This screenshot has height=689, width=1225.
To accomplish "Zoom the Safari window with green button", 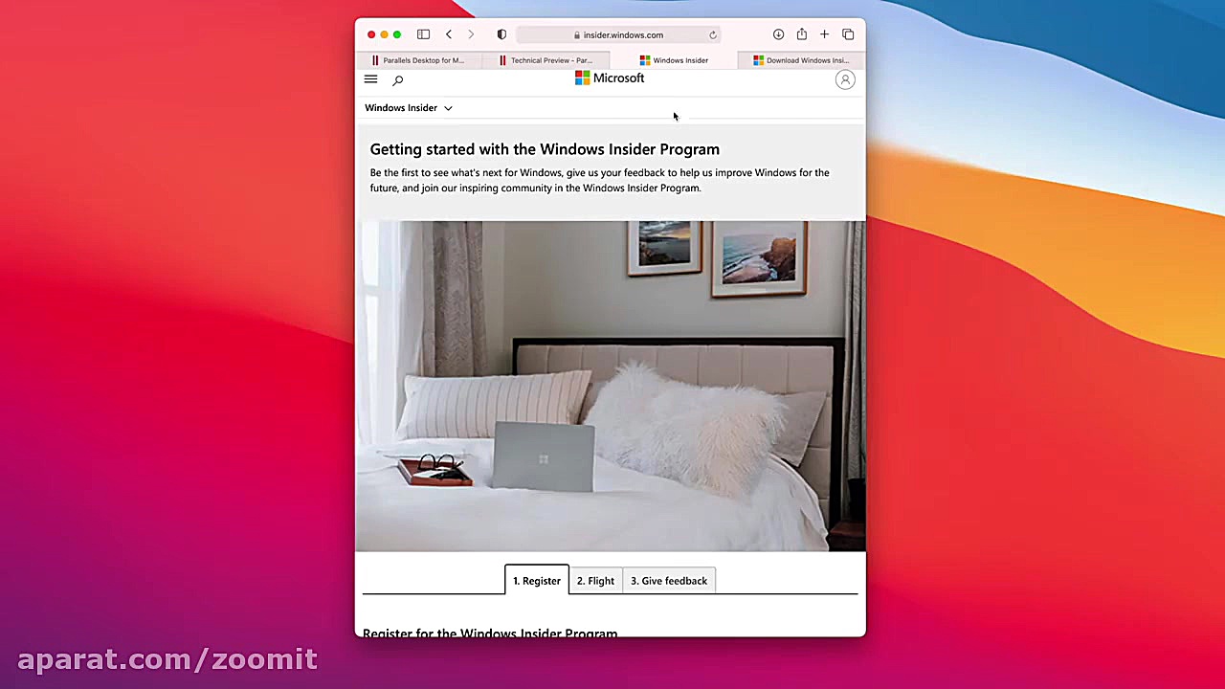I will tap(397, 34).
